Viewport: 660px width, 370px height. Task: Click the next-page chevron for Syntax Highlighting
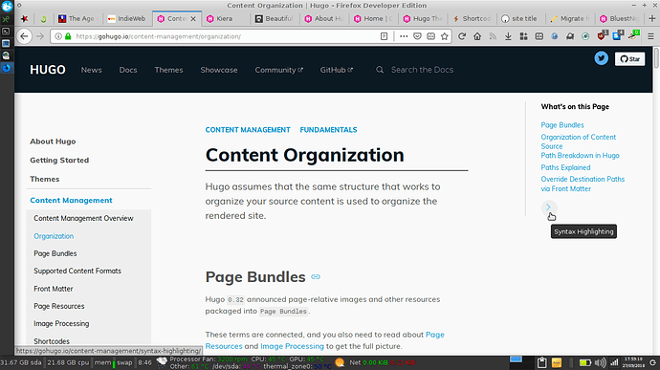point(548,207)
